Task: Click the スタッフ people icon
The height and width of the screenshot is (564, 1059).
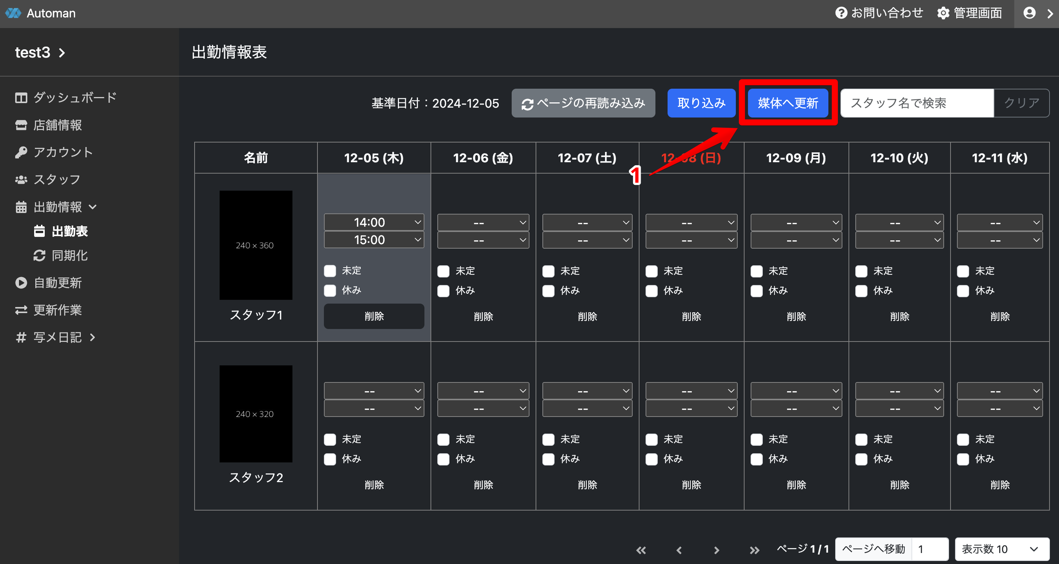Action: (x=21, y=180)
